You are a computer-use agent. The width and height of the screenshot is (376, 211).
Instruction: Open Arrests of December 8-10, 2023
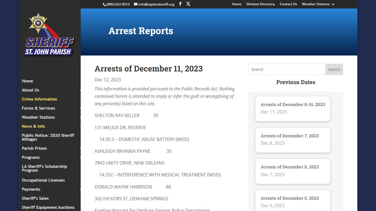click(x=293, y=104)
